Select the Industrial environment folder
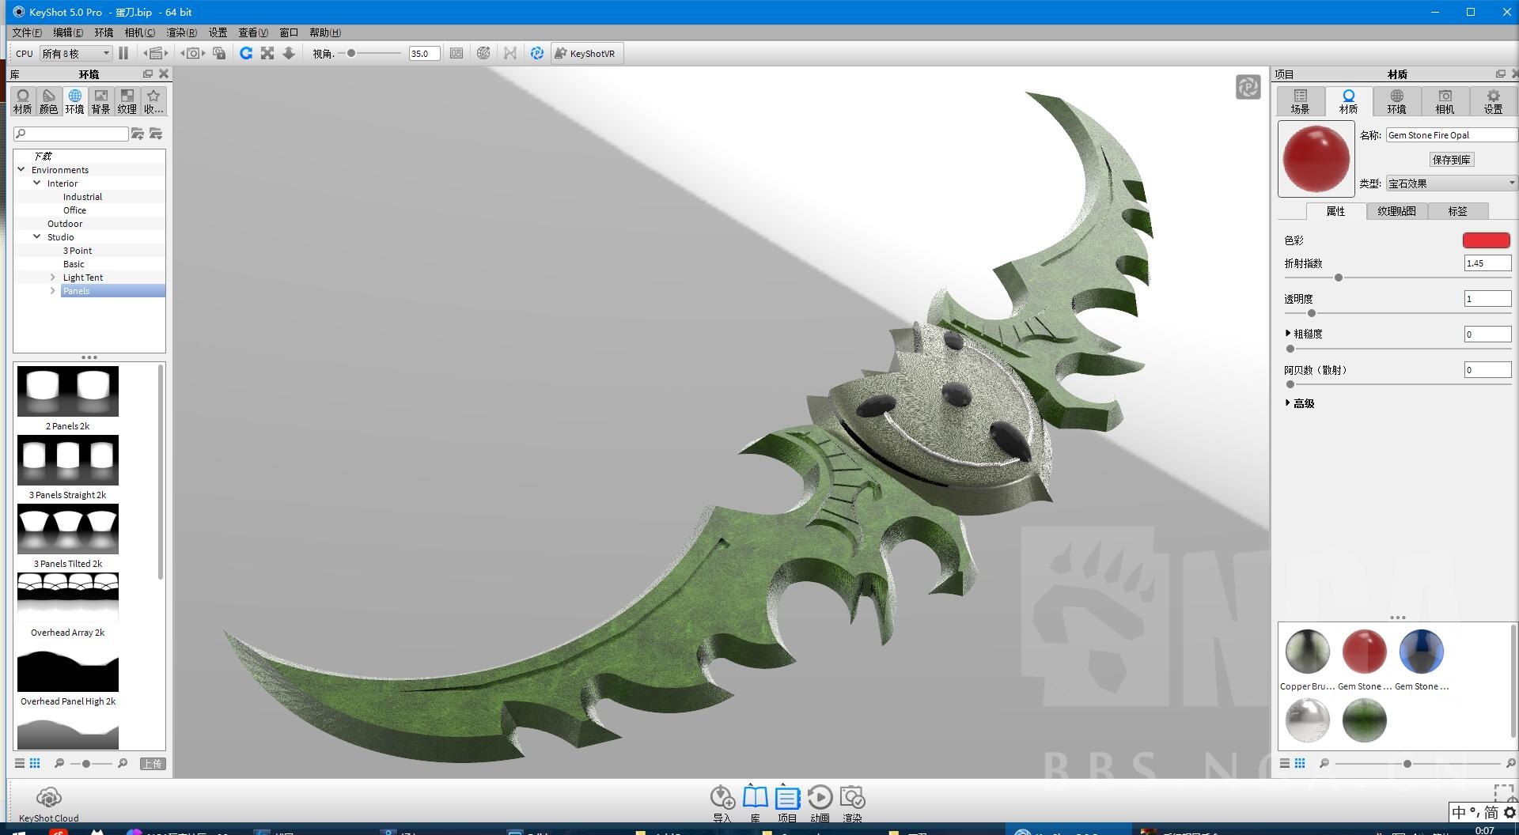 [x=82, y=196]
